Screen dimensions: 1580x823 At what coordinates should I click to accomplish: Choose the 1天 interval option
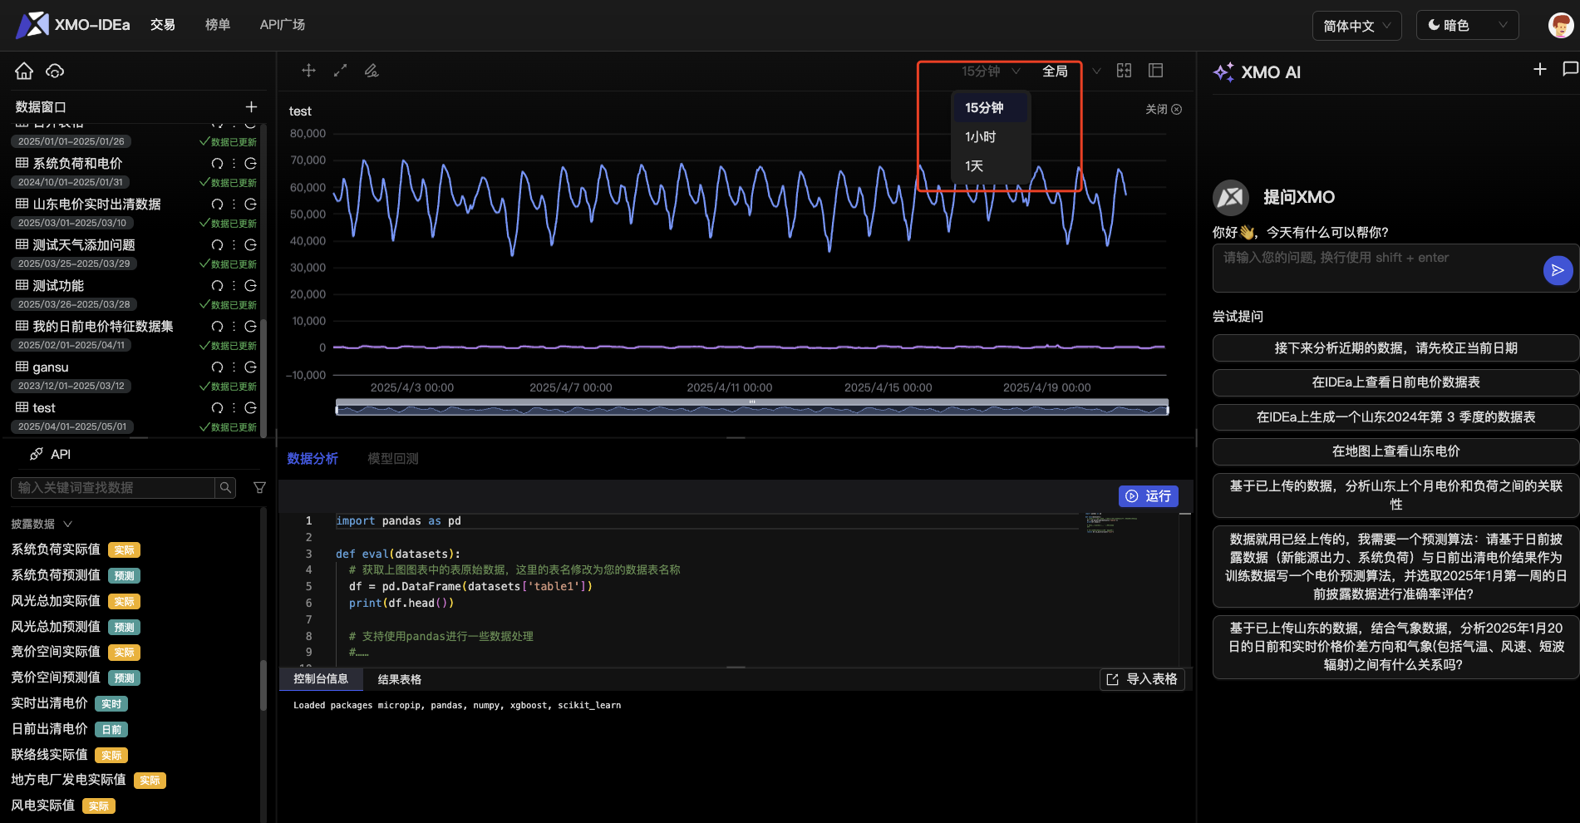coord(990,166)
